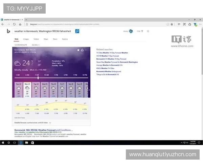Switch to the Maps search tab
Screen dimensions: 203x163
click(x=46, y=39)
